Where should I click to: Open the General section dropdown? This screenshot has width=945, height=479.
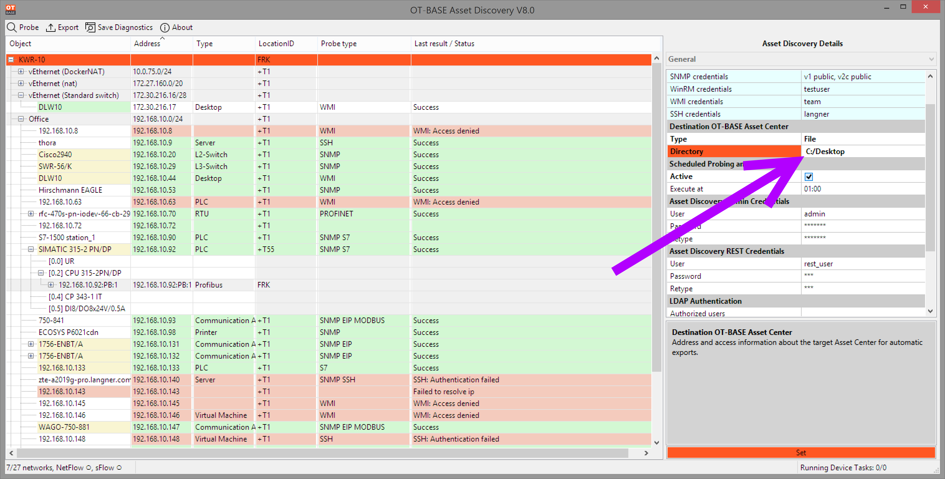pos(931,60)
